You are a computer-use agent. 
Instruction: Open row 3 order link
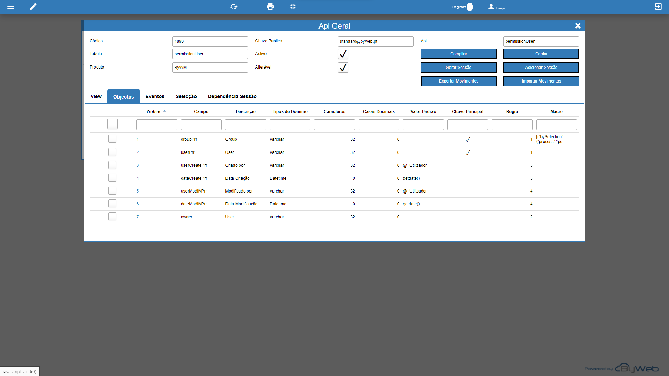tap(138, 165)
